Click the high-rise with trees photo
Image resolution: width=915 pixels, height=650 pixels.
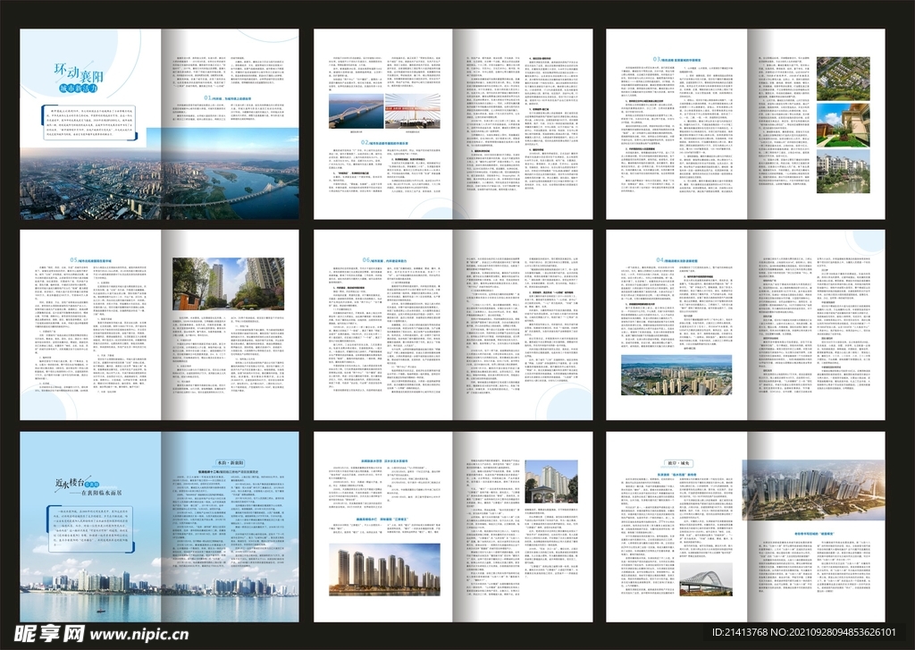pyautogui.click(x=228, y=284)
